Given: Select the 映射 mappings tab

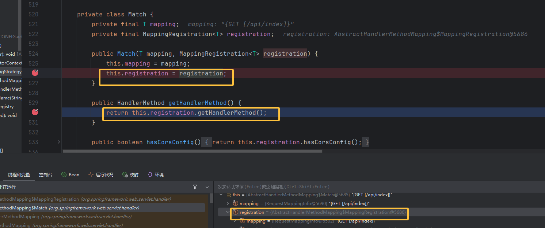Looking at the screenshot, I should coord(130,175).
